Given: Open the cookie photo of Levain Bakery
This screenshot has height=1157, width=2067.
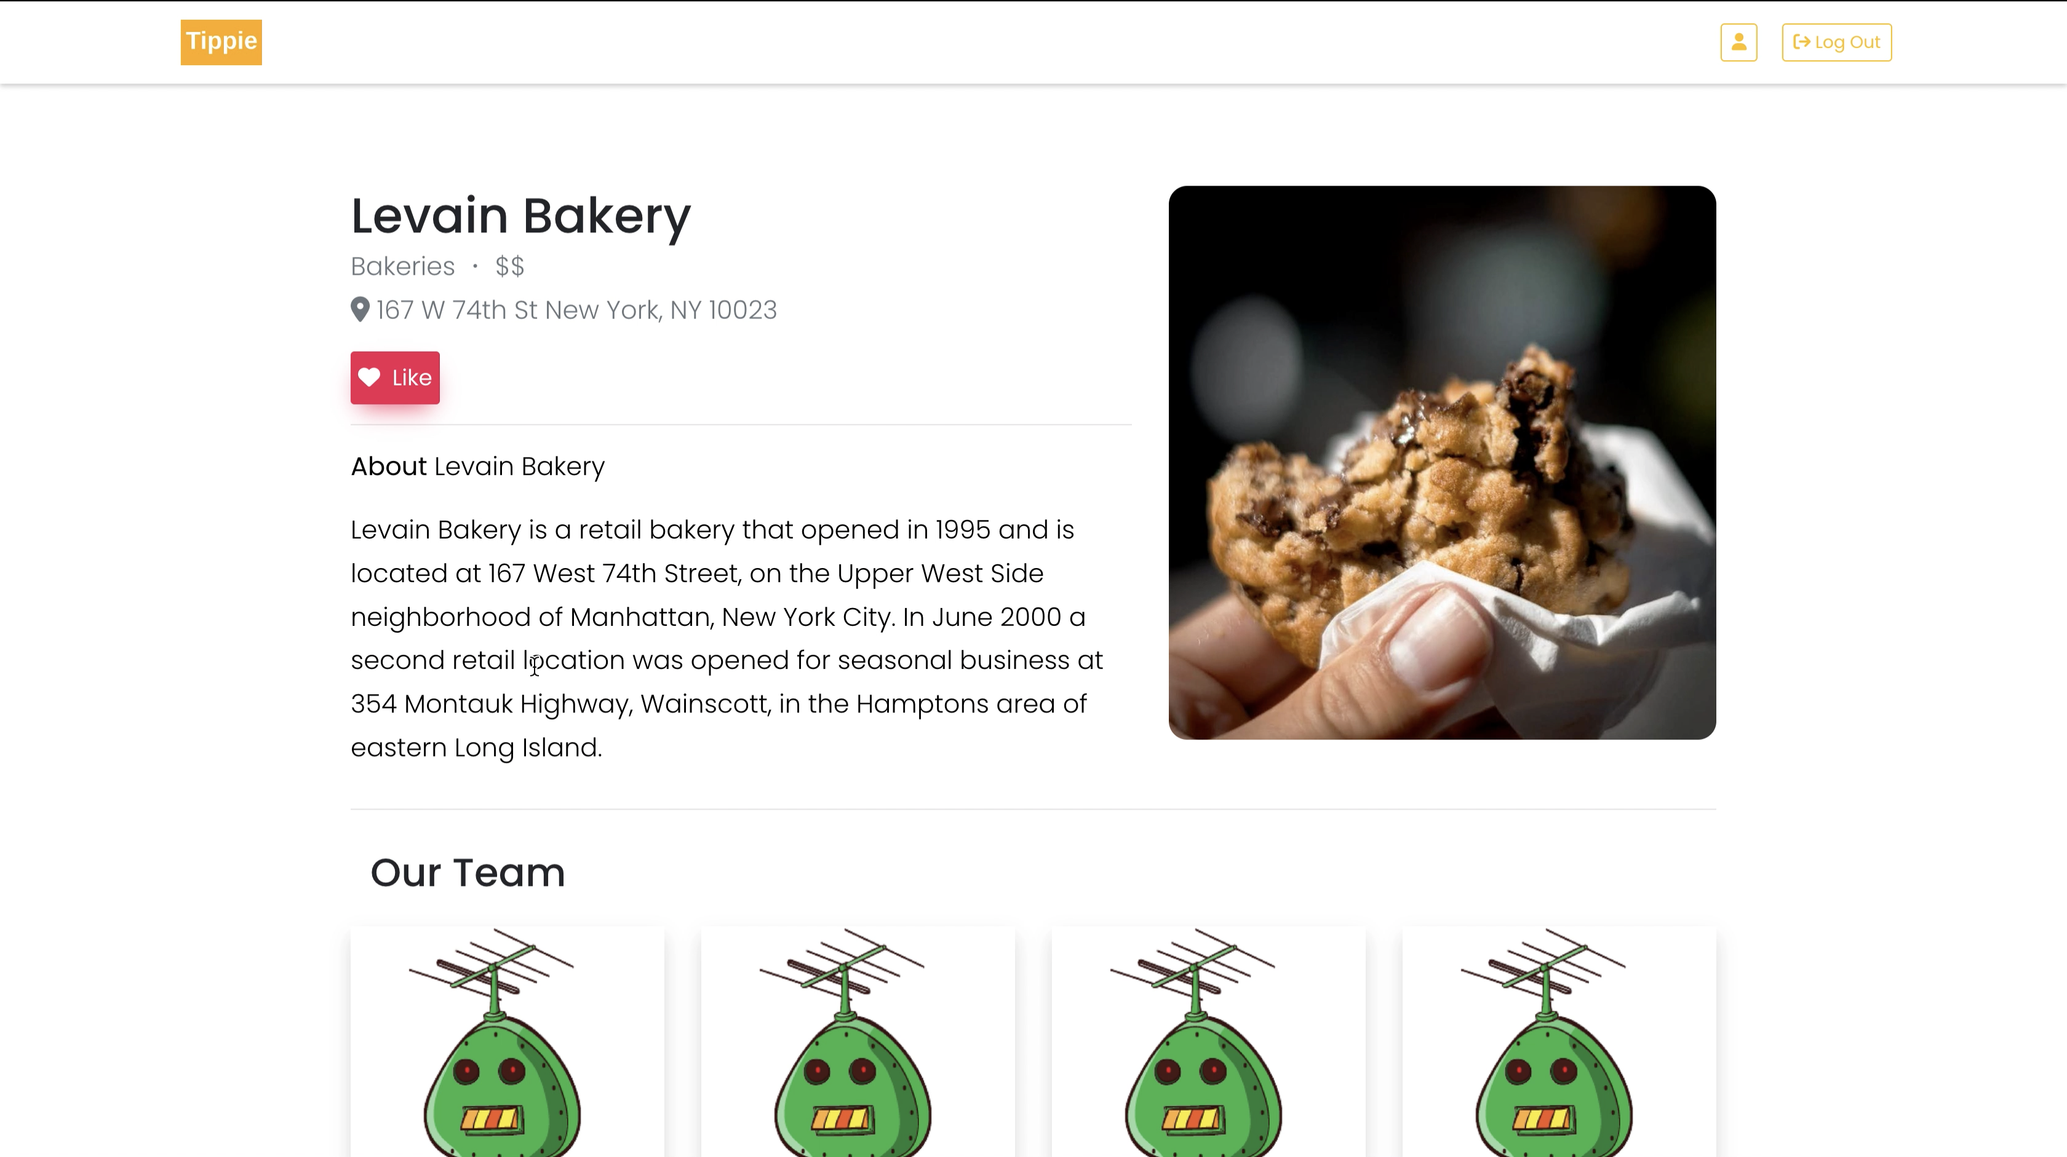Looking at the screenshot, I should (x=1442, y=463).
